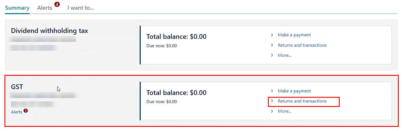This screenshot has width=403, height=131.
Task: Open Returns and transactions for Dividend withholding tax
Action: (302, 45)
